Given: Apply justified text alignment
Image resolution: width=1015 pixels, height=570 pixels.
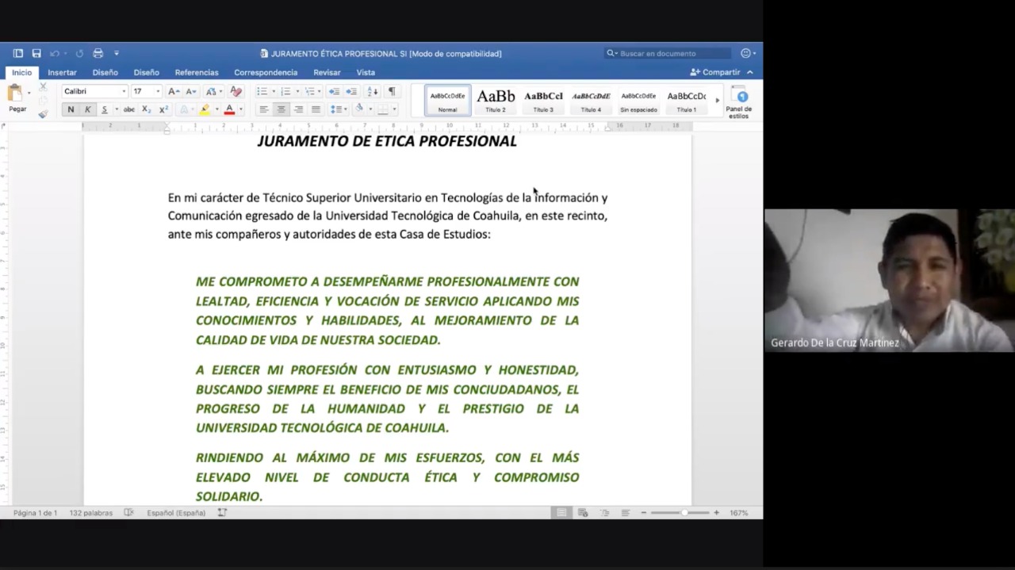Looking at the screenshot, I should pyautogui.click(x=316, y=109).
